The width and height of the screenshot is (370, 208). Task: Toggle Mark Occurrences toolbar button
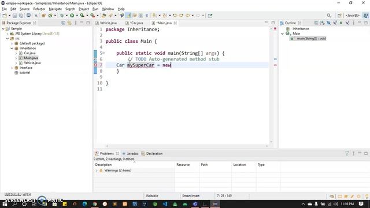click(x=128, y=16)
